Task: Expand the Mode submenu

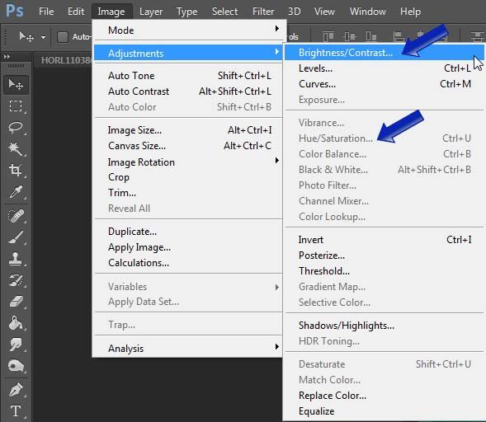Action: [190, 30]
